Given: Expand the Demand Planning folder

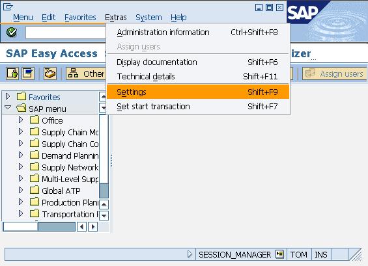Looking at the screenshot, I should pos(21,155).
